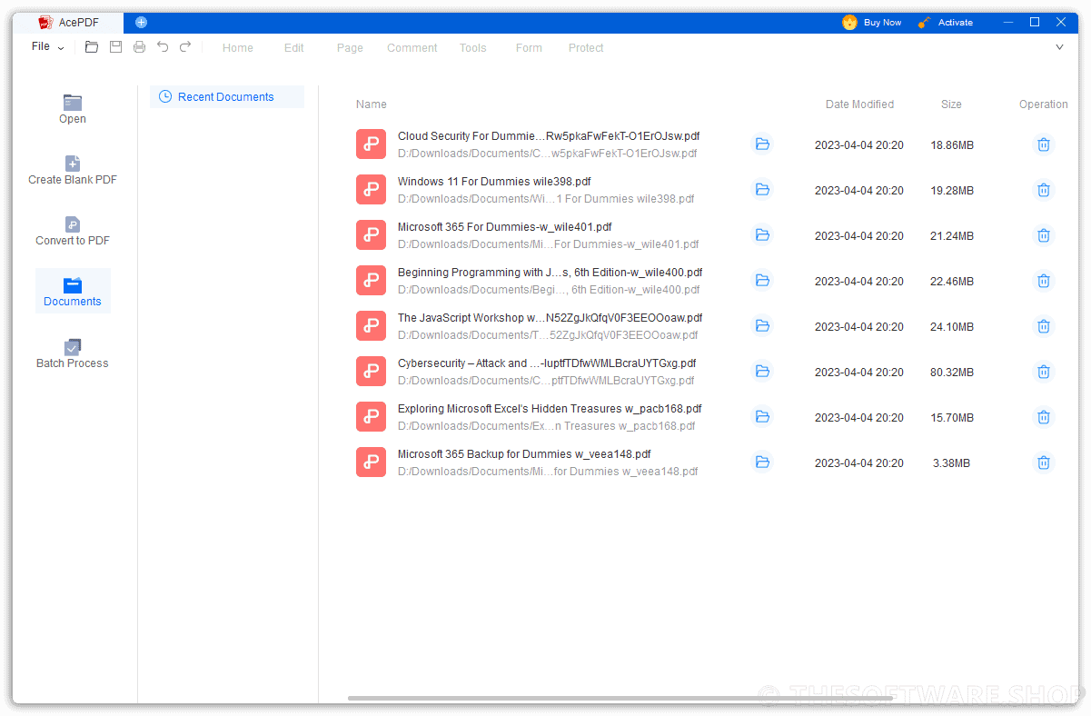Image resolution: width=1091 pixels, height=716 pixels.
Task: Delete Beginning Programming entry from recents
Action: [x=1044, y=281]
